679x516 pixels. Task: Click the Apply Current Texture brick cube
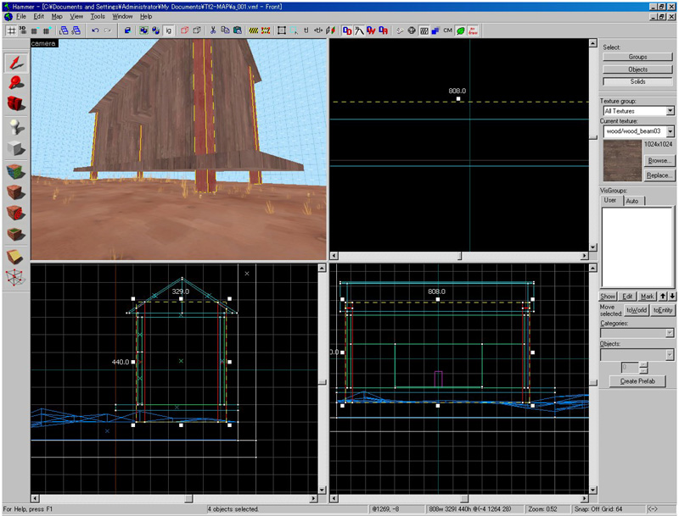(x=16, y=192)
